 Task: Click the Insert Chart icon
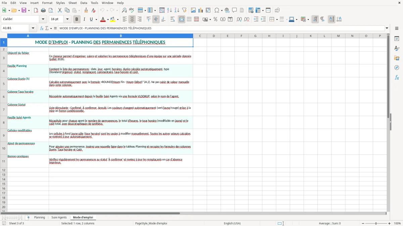[x=201, y=10]
